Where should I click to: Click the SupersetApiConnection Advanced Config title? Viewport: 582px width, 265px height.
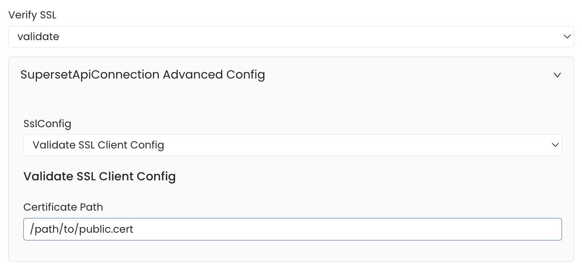[x=142, y=74]
